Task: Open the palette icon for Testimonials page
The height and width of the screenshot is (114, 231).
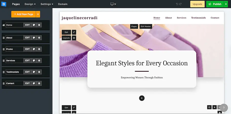Action: 34,72
